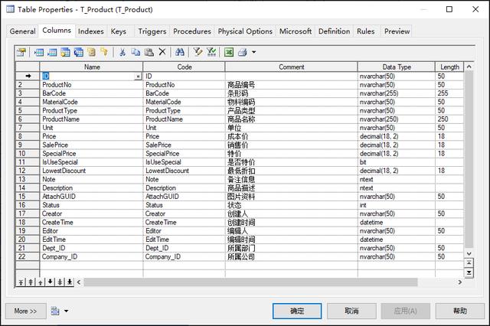The image size is (490, 326).
Task: Click the grid's vertical scrollbar down arrow
Action: tap(469, 253)
